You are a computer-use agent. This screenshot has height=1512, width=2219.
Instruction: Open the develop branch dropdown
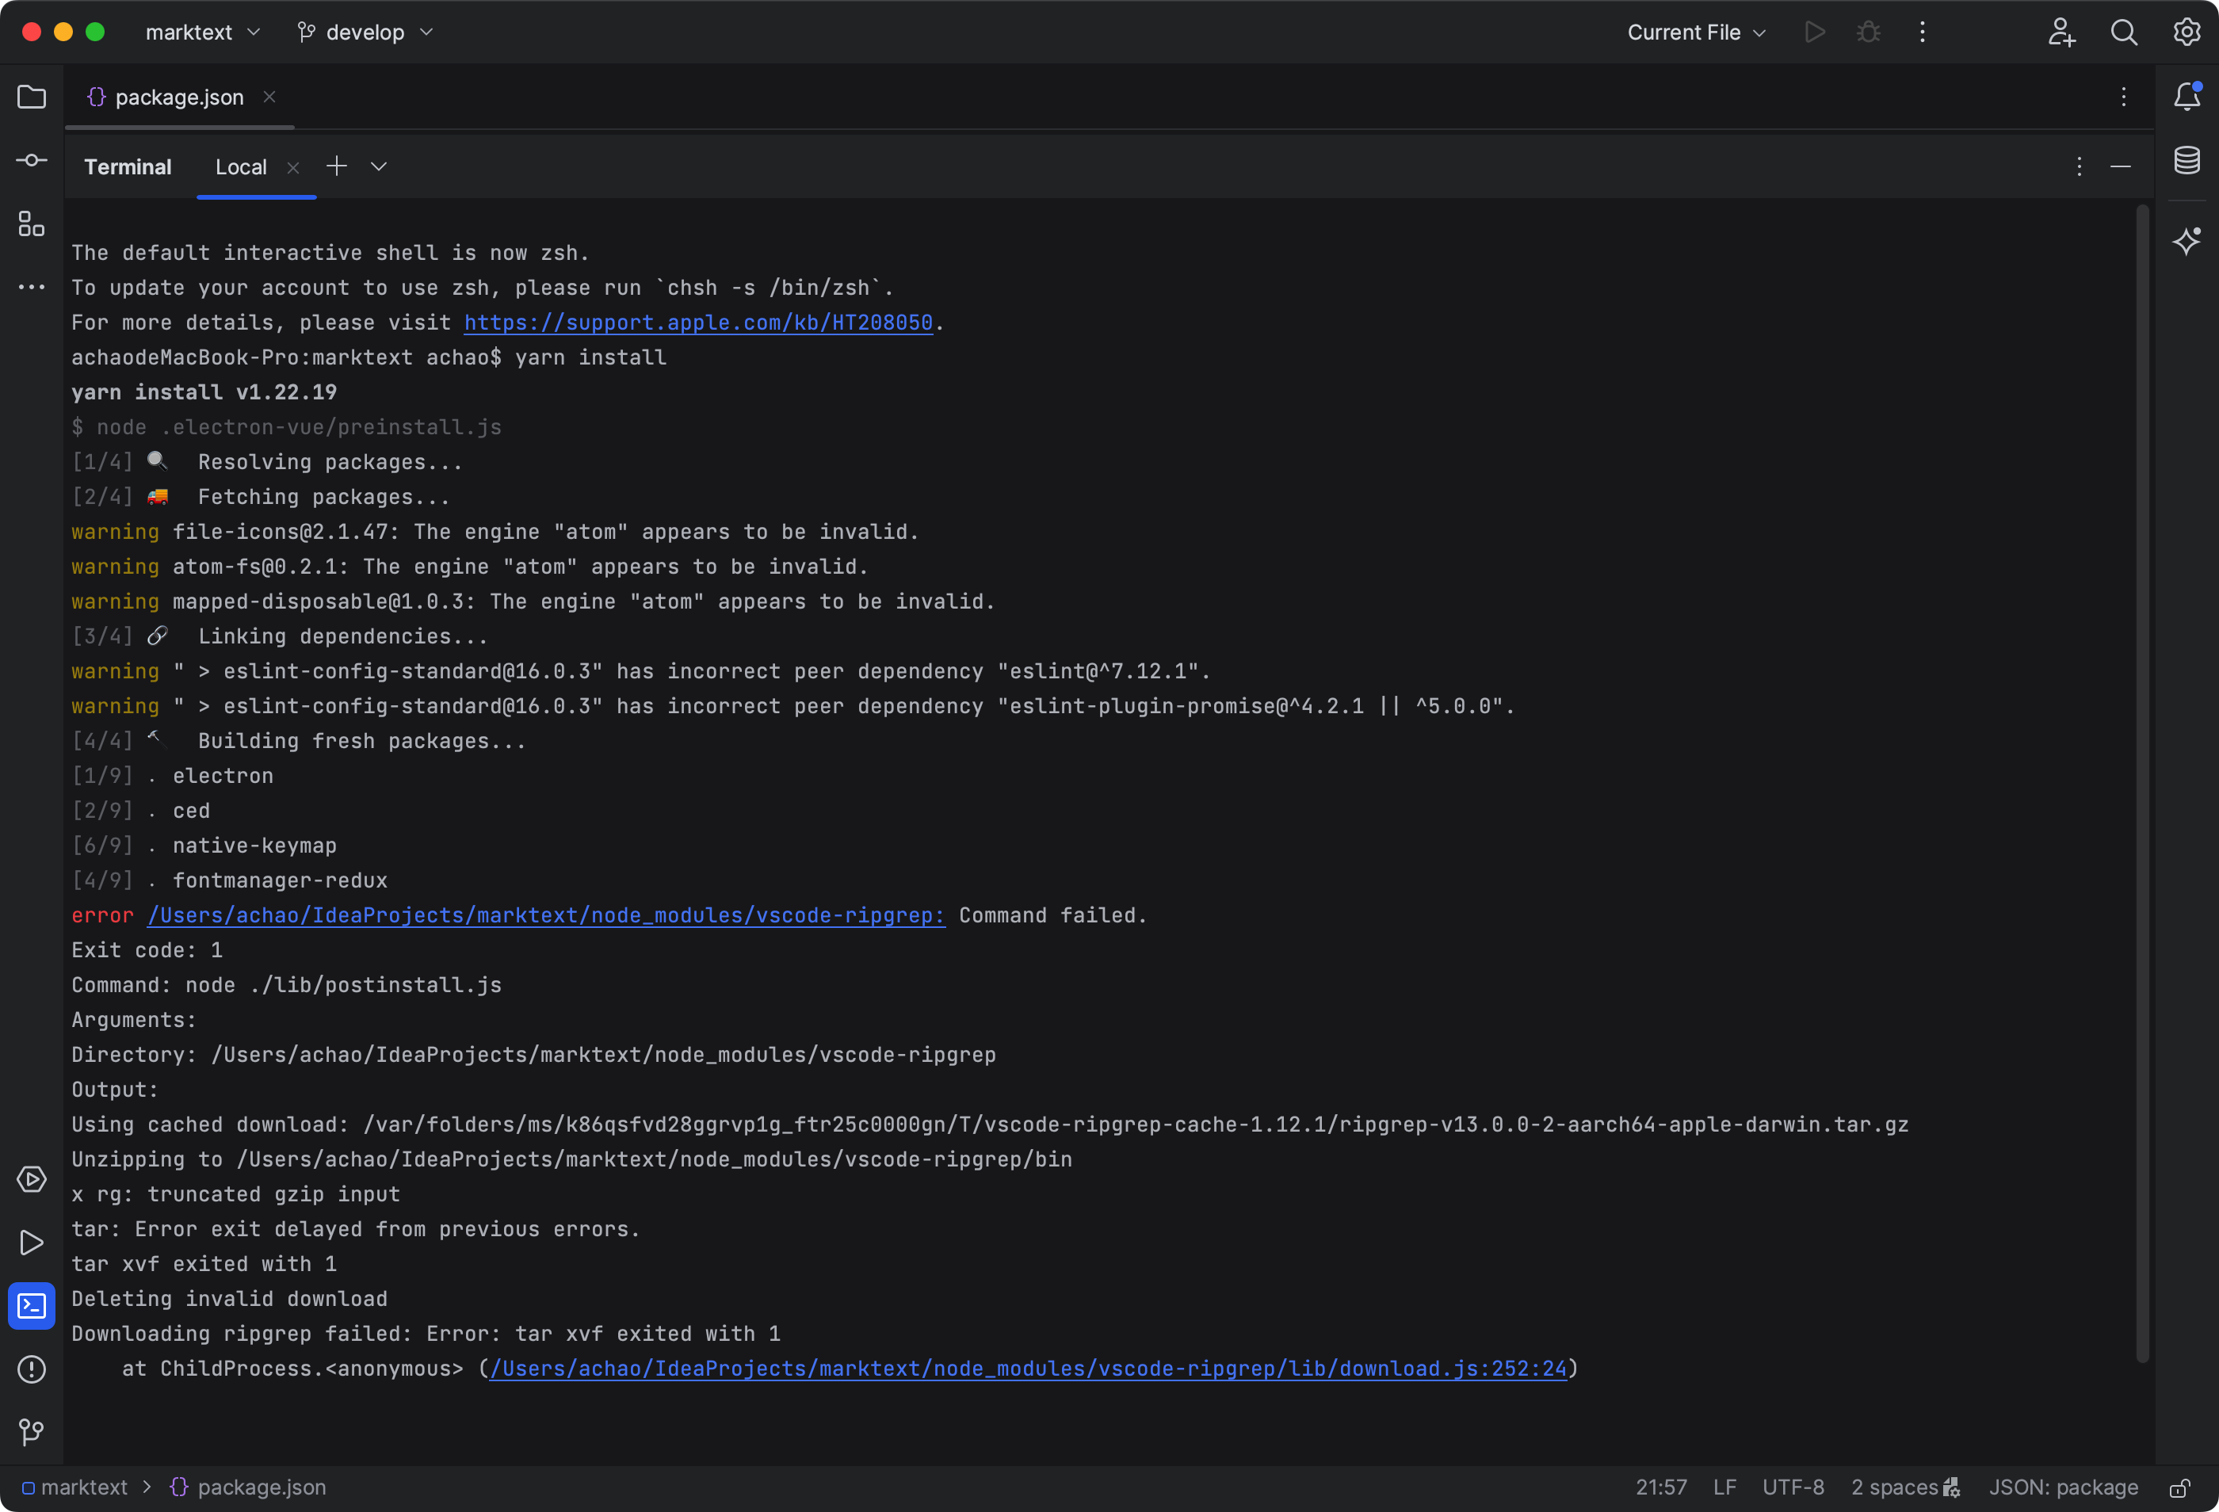point(365,32)
